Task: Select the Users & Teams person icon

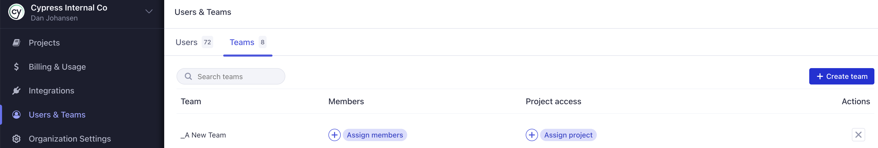Action: pos(16,115)
